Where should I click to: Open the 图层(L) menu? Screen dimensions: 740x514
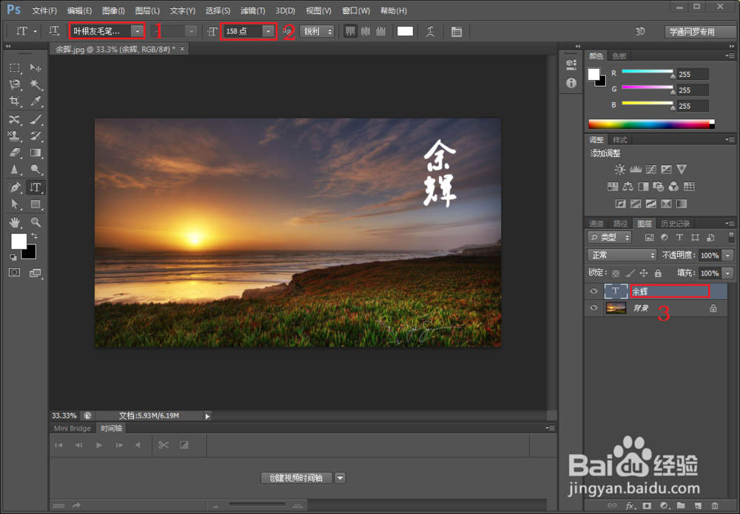tap(147, 10)
